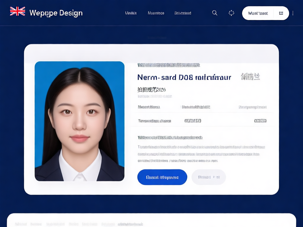This screenshot has height=227, width=303.
Task: Click the "Nerm-sard D08" card heading
Action: [184, 77]
